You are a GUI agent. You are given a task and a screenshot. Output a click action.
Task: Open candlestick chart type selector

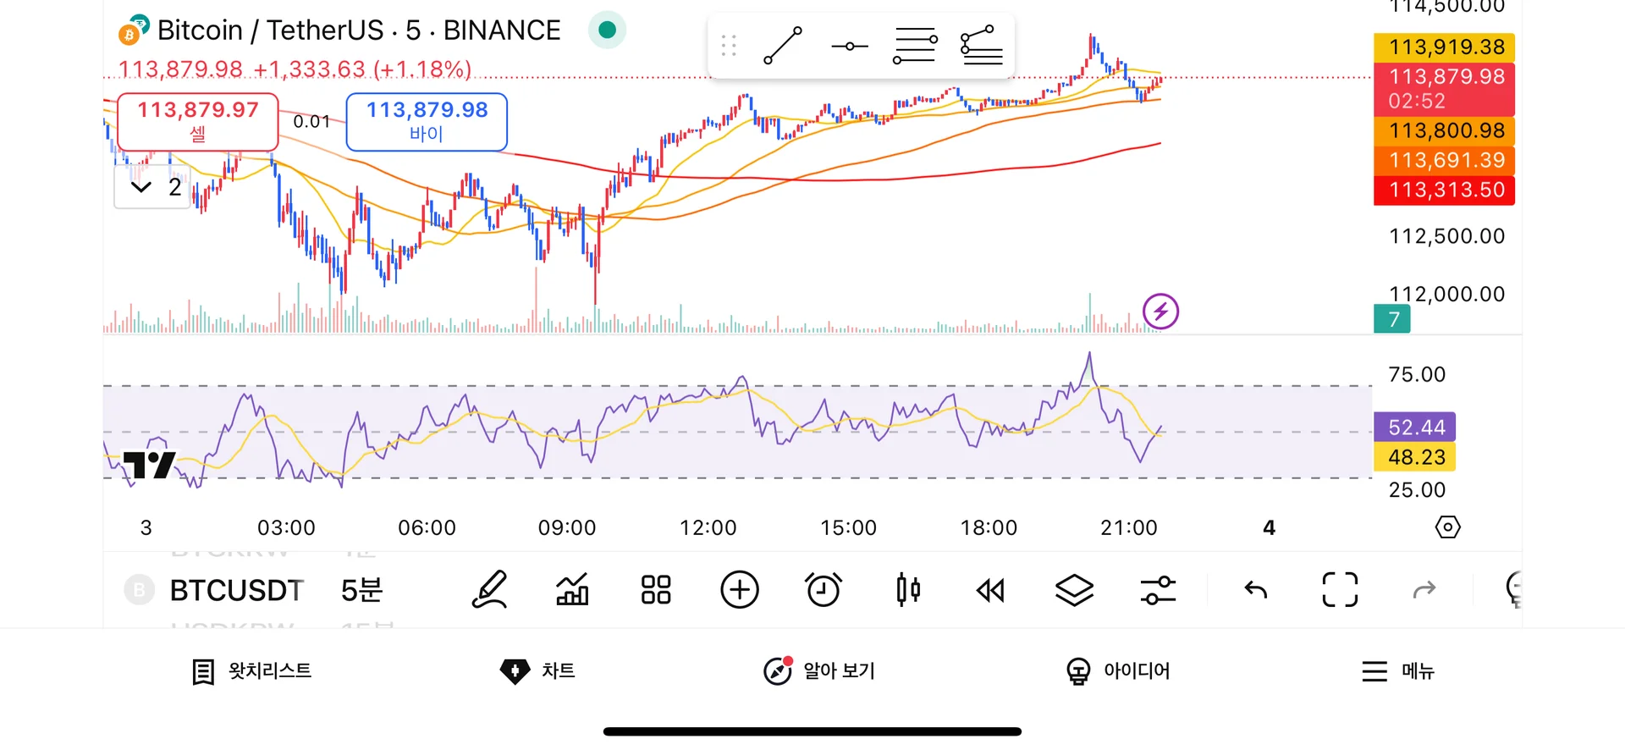coord(908,590)
